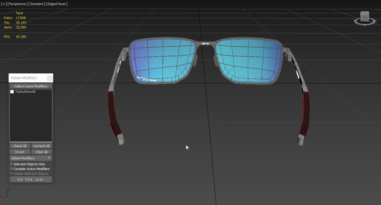This screenshot has width=381, height=205.
Task: Toggle Consider Active Modifiers checkbox
Action: [x=12, y=169]
